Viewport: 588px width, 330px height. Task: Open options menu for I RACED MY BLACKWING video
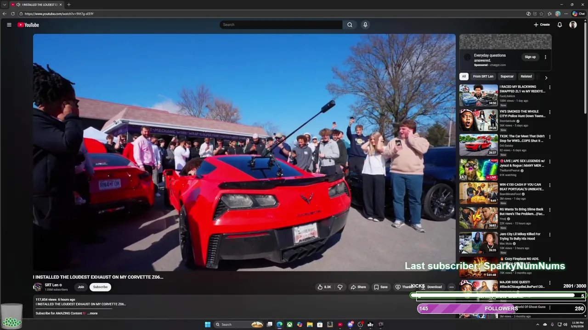[549, 87]
